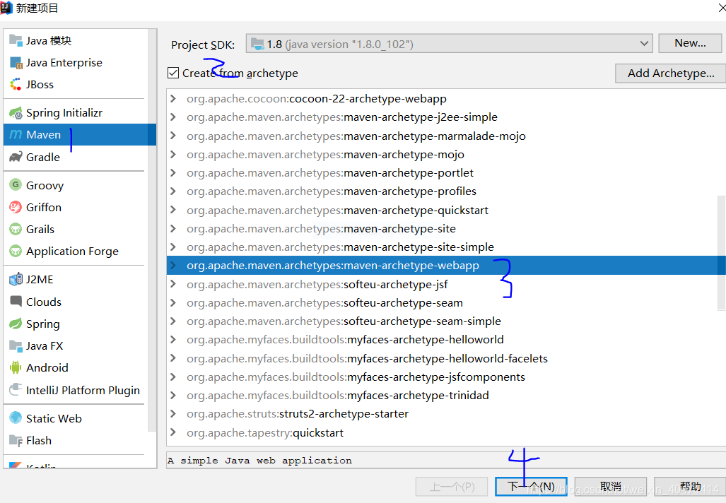Click the Gradle elephant icon
726x503 pixels.
[16, 157]
